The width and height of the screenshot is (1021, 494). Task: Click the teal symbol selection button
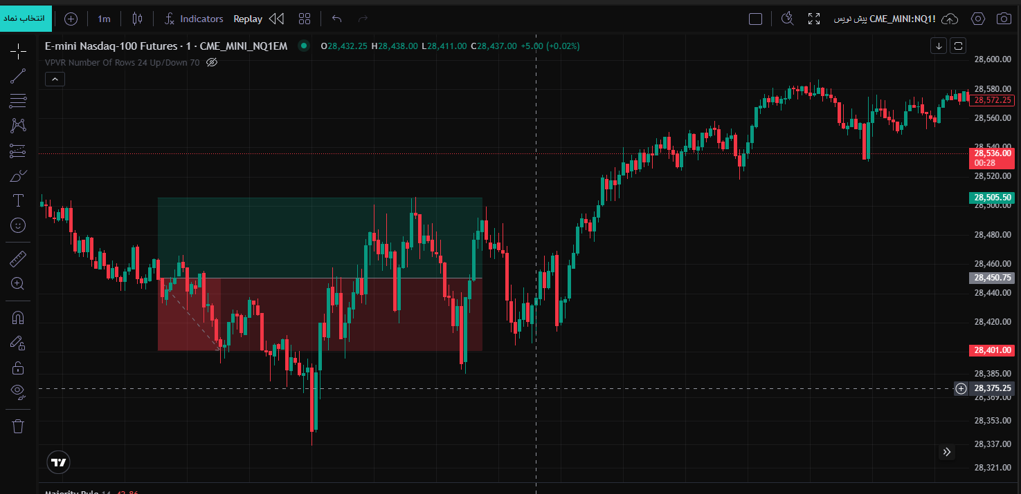[26, 18]
